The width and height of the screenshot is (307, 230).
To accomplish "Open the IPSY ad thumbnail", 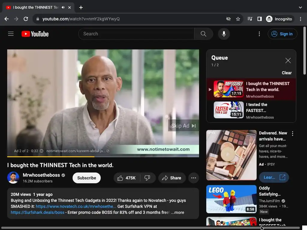I will (231, 155).
